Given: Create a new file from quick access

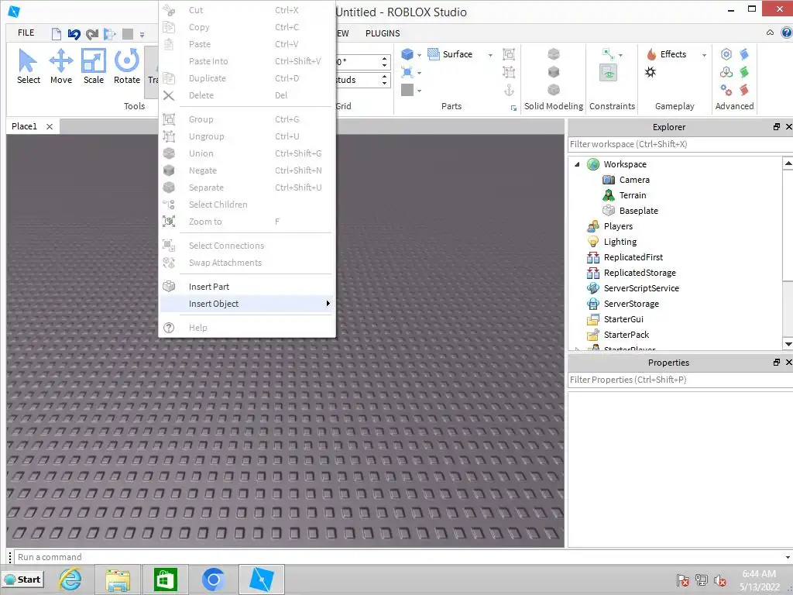Looking at the screenshot, I should [x=56, y=34].
